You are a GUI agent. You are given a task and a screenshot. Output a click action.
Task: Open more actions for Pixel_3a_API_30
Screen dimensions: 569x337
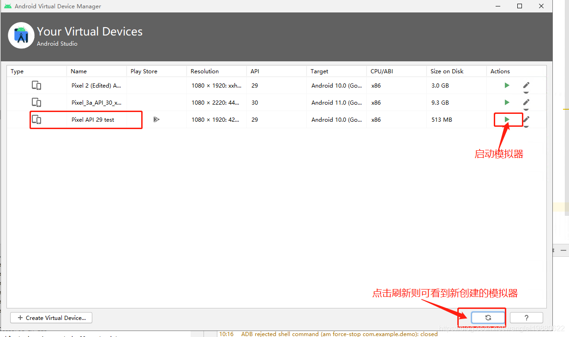(x=526, y=109)
